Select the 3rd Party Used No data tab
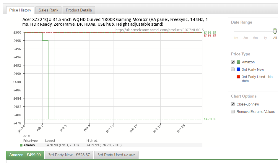The image size is (278, 163). pos(116,155)
